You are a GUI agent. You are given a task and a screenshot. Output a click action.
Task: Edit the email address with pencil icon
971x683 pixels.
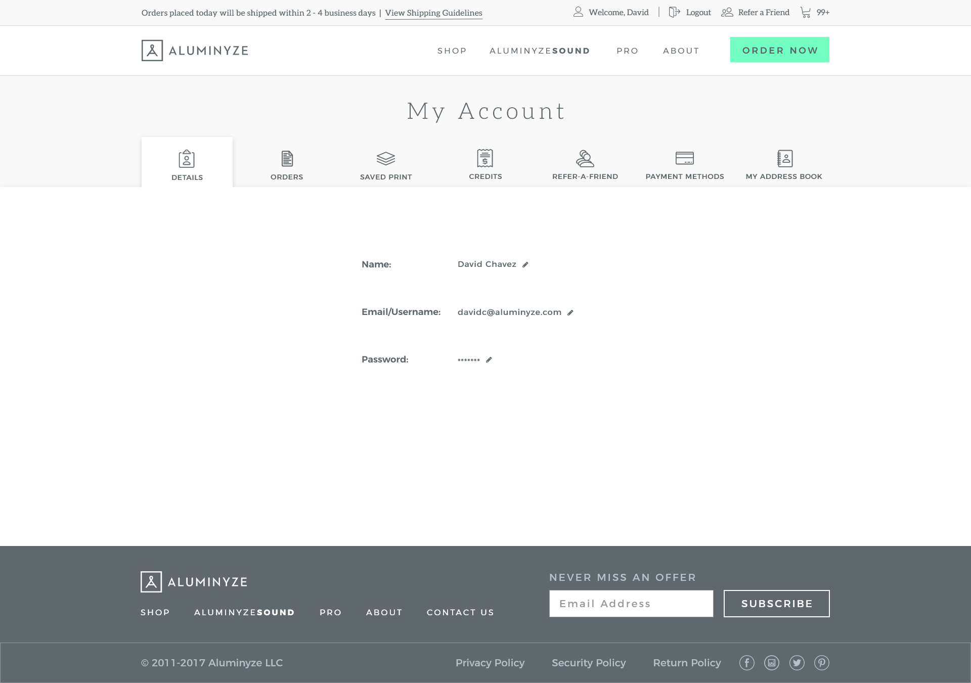(570, 312)
